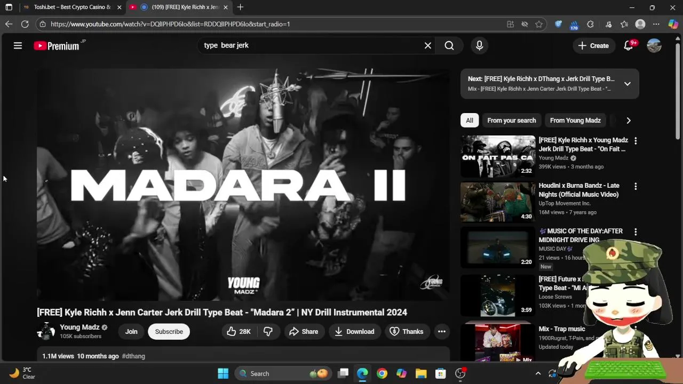Open a new browser tab
Screen dimensions: 683x384
tap(240, 7)
